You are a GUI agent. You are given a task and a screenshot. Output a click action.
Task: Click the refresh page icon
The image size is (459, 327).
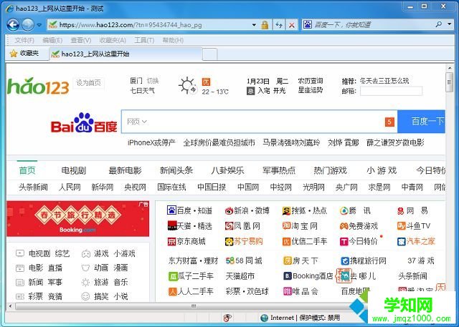tap(279, 25)
